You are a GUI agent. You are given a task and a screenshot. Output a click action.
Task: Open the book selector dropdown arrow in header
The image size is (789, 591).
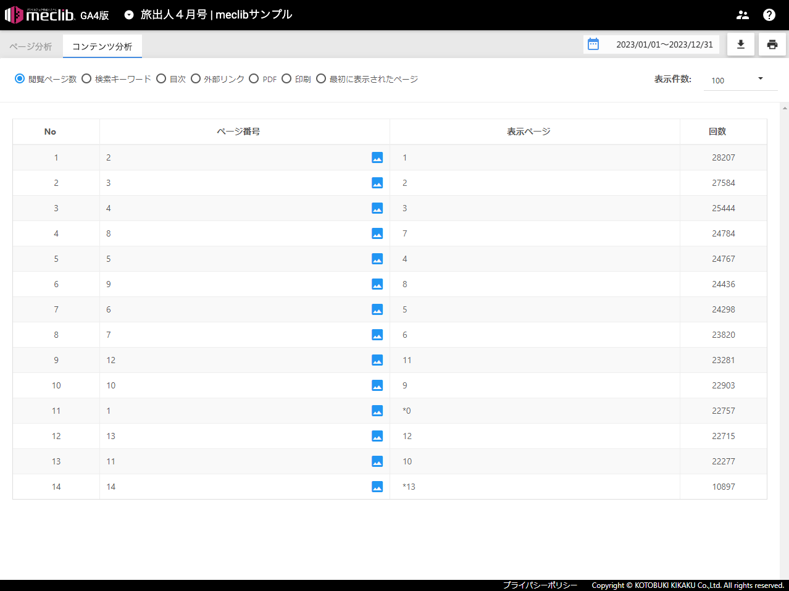click(129, 15)
